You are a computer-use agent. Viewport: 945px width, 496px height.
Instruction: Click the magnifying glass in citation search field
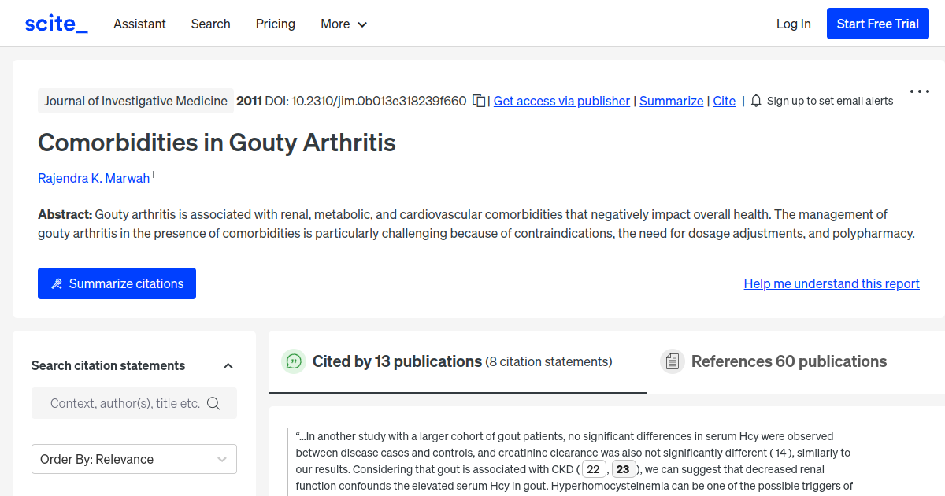click(x=213, y=402)
